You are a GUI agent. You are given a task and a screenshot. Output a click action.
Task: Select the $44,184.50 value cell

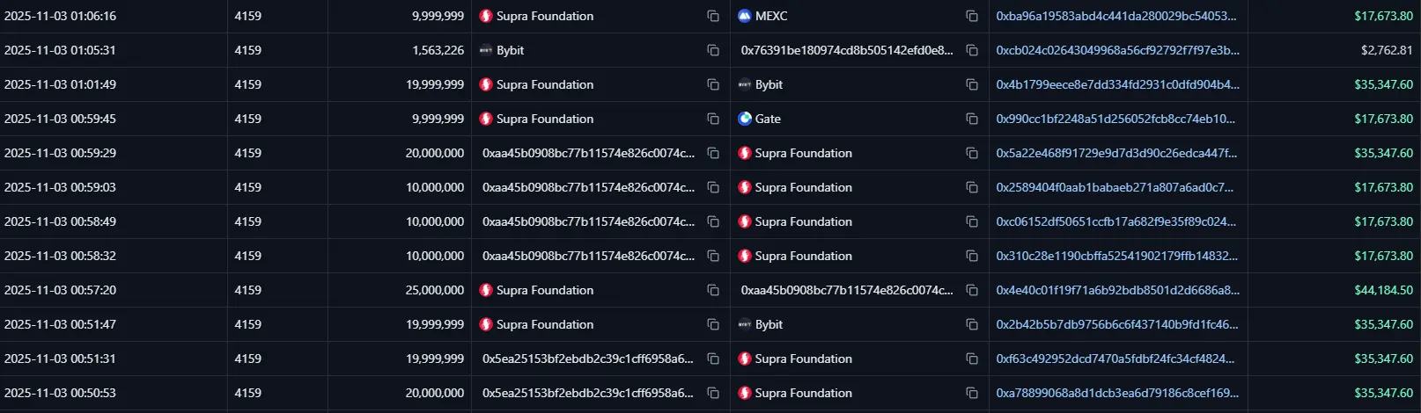point(1383,290)
